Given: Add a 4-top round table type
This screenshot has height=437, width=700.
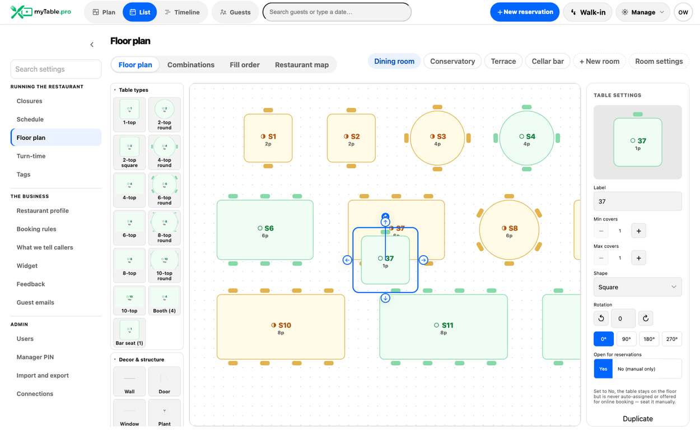Looking at the screenshot, I should coord(164,152).
